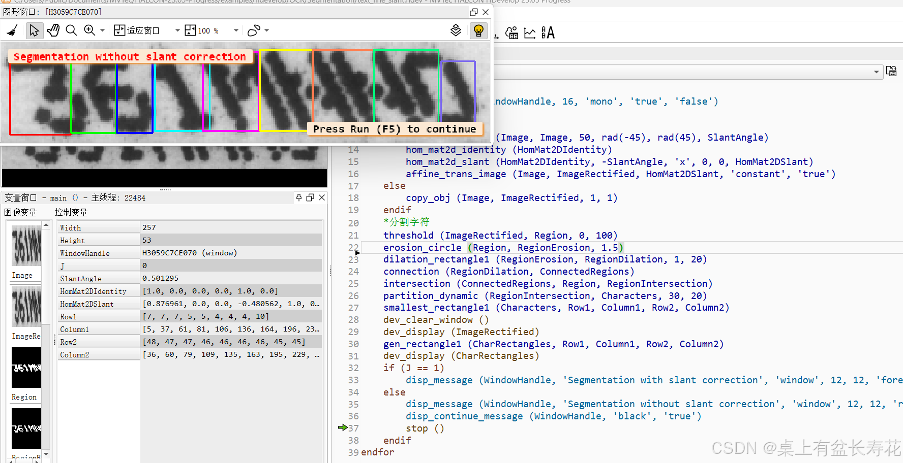Click the SlantAngle value 0.501295
Screen dimensions: 903x463
pyautogui.click(x=160, y=278)
